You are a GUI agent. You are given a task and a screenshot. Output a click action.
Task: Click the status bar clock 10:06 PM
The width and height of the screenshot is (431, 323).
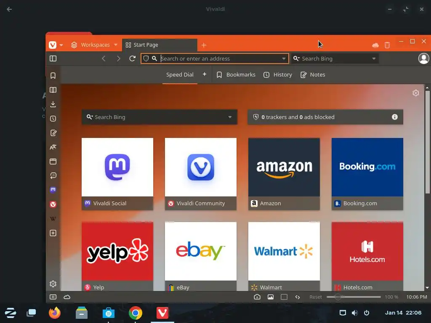(416, 297)
